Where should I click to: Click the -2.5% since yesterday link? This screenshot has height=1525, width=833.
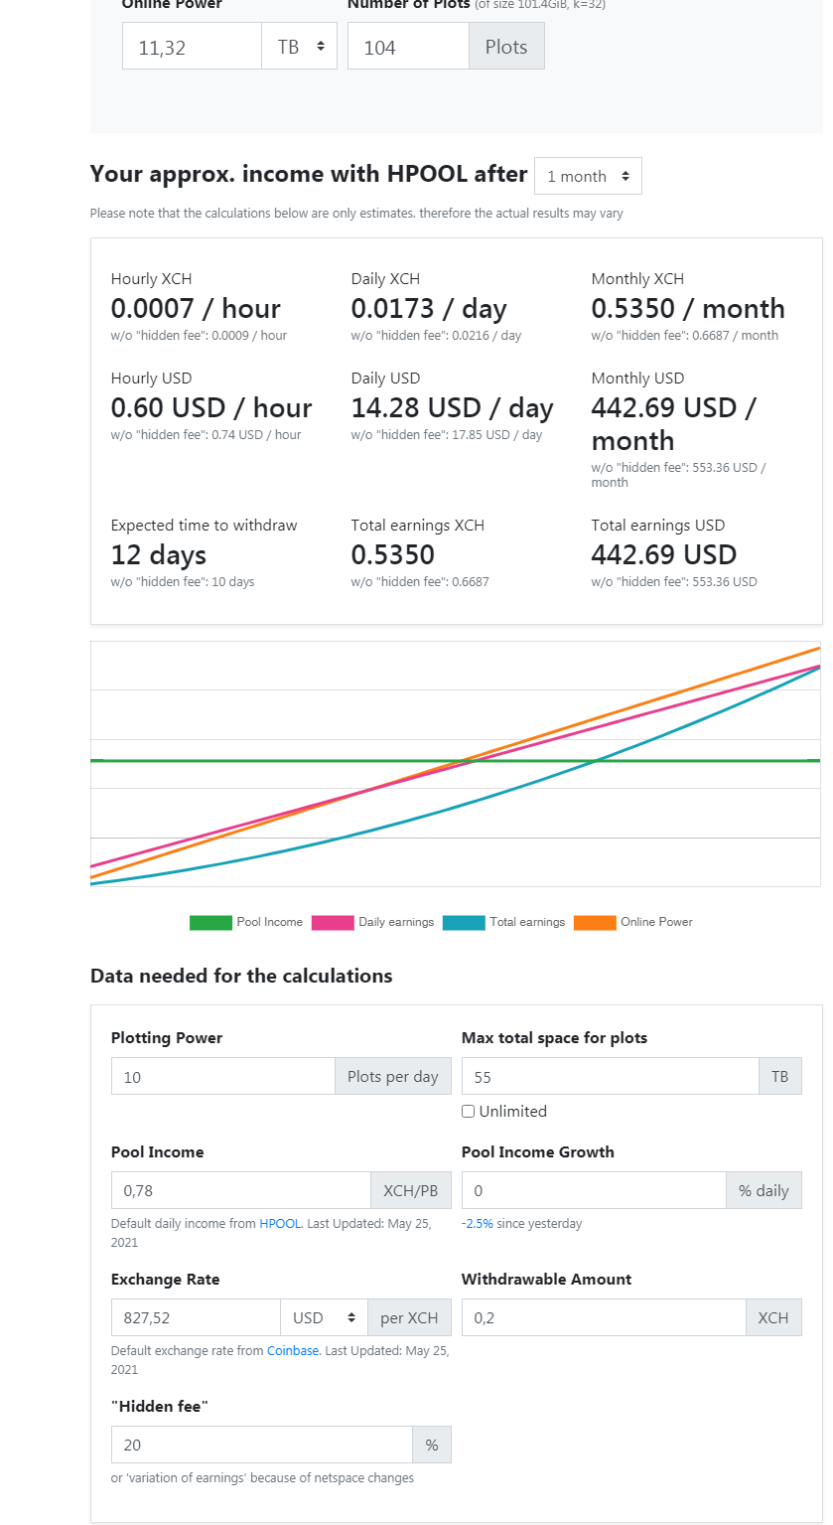(x=477, y=1223)
